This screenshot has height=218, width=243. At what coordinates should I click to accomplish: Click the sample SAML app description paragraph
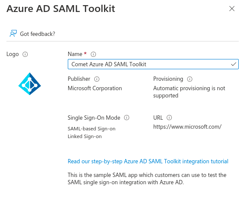(x=147, y=179)
